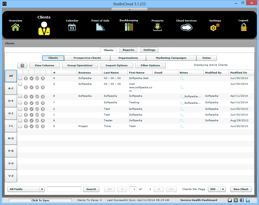Screen dimensions: 259x205
Task: Click the Search button
Action: (91, 189)
